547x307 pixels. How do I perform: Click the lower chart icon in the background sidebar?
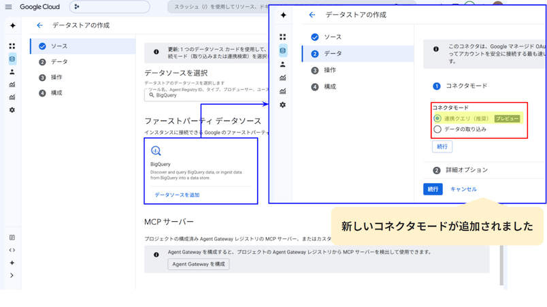point(12,97)
